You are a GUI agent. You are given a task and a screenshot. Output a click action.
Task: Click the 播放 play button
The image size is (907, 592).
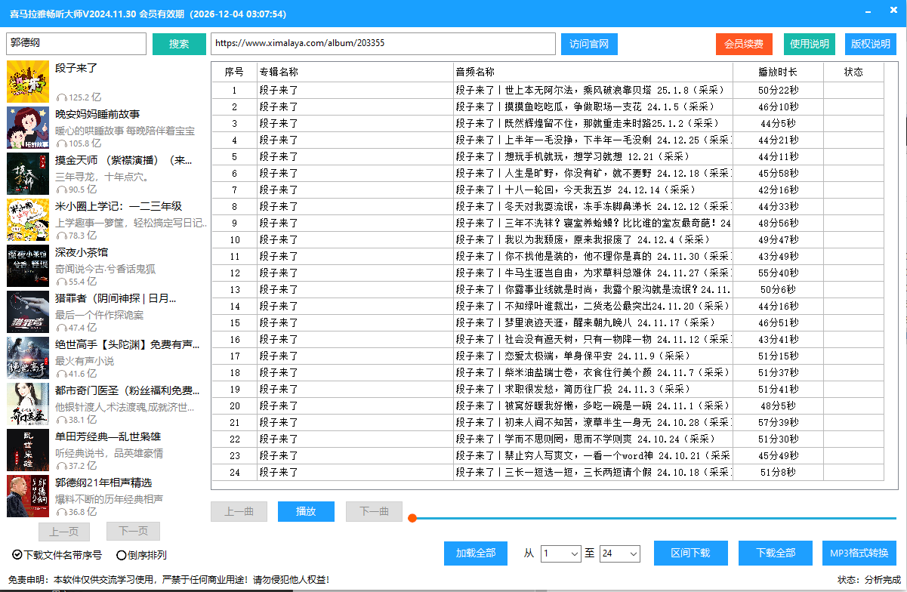306,511
